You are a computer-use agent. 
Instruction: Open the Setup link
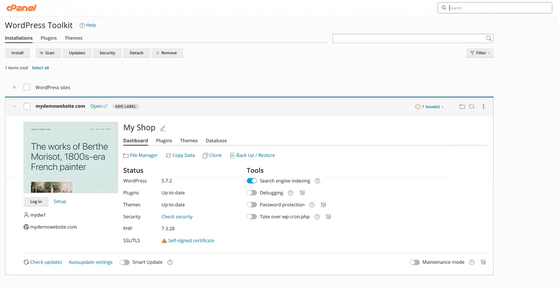coord(60,201)
